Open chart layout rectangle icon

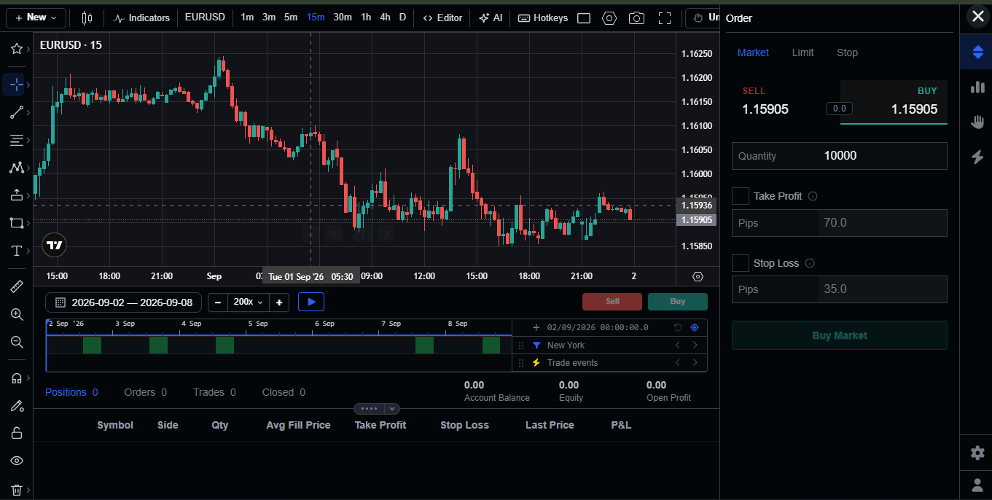583,18
